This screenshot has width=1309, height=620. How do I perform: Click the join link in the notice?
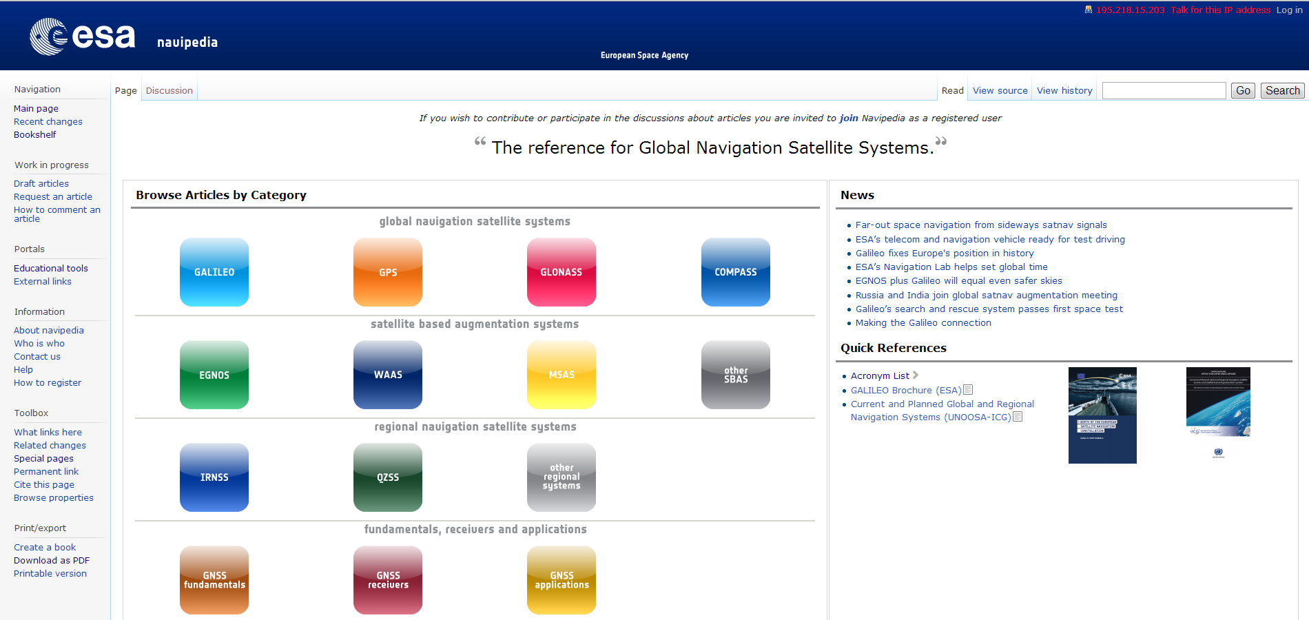pos(849,118)
